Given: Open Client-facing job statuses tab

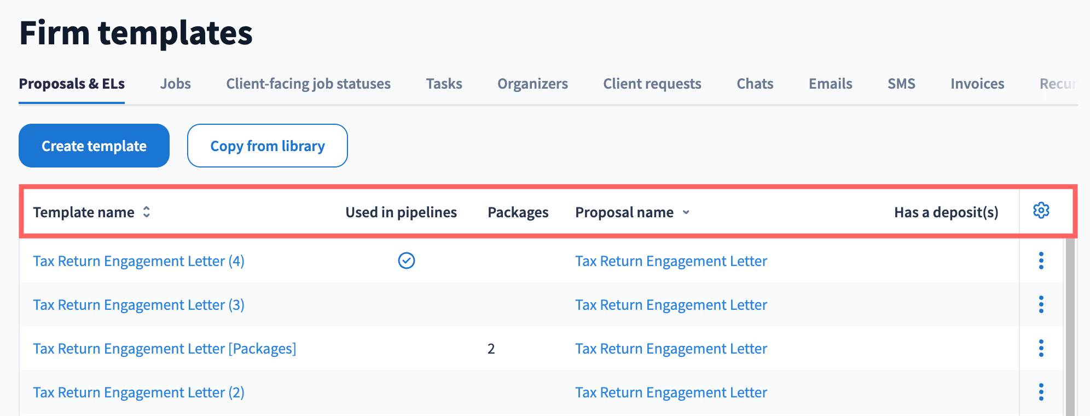Looking at the screenshot, I should [309, 84].
